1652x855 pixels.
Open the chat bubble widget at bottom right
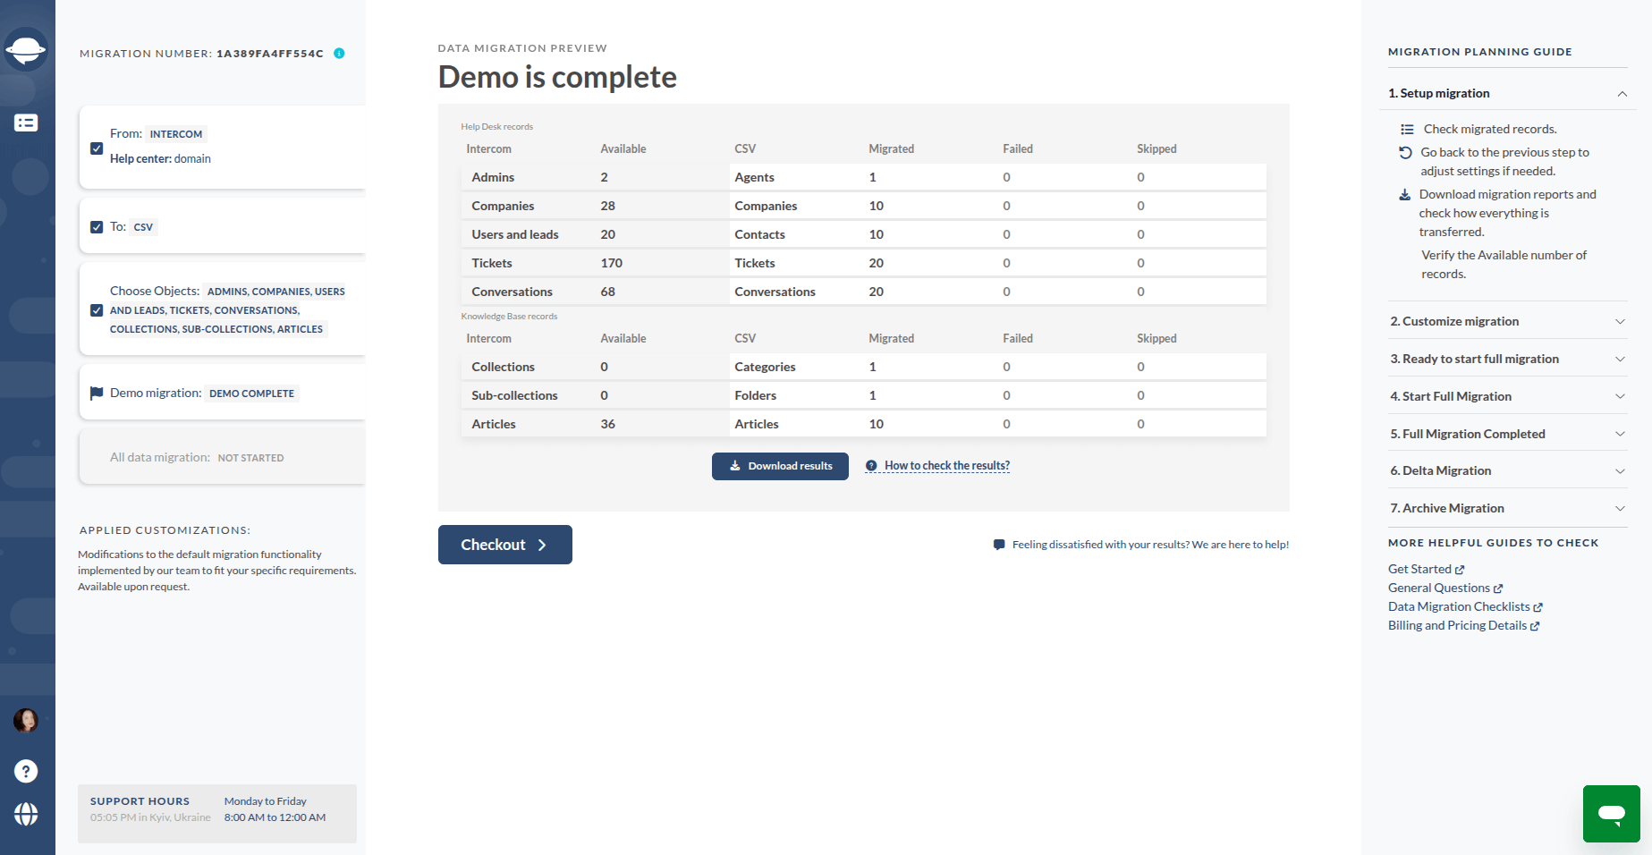pyautogui.click(x=1611, y=814)
